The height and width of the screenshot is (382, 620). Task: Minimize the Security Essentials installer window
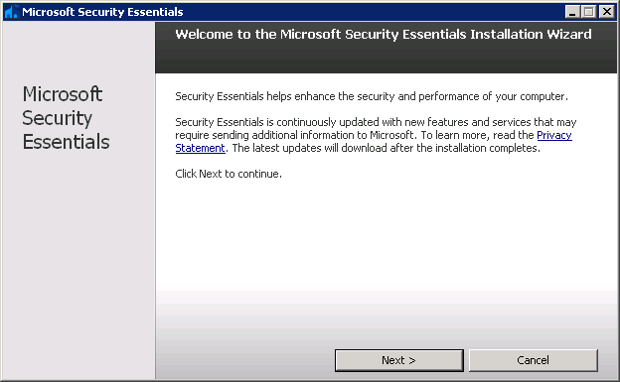[572, 12]
